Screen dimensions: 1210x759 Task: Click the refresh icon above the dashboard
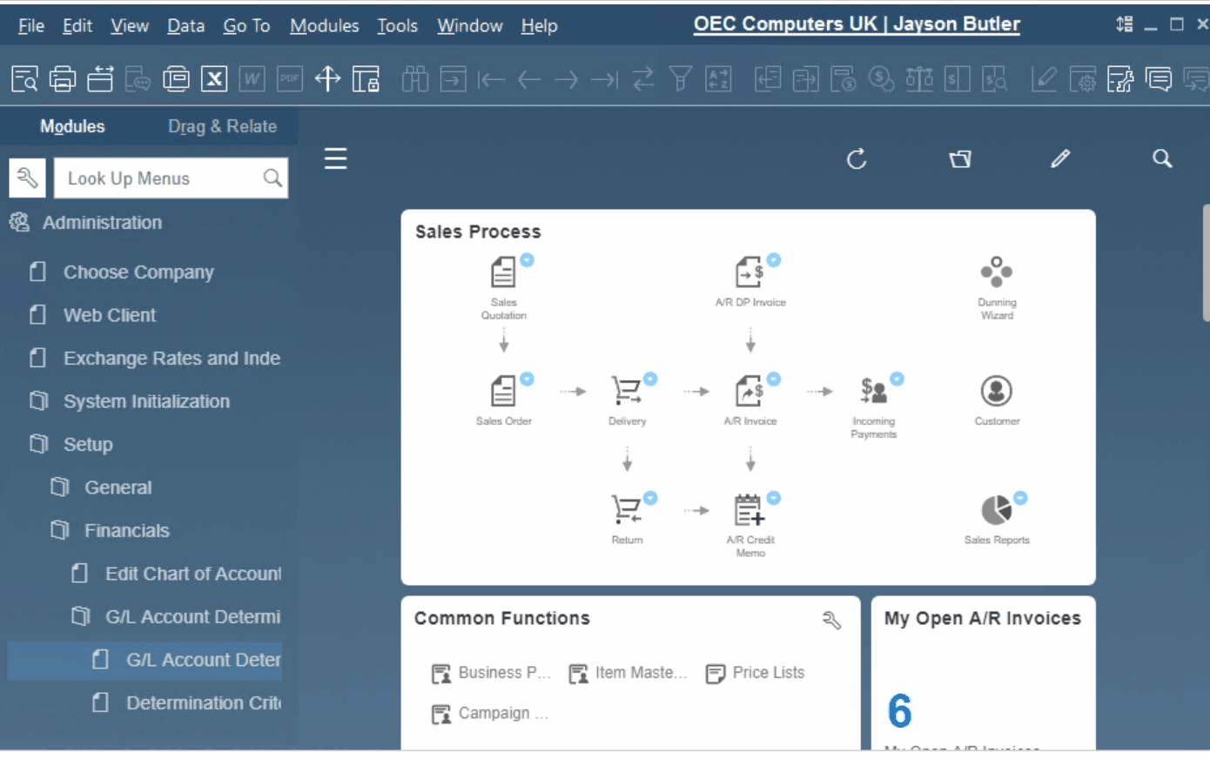tap(857, 158)
